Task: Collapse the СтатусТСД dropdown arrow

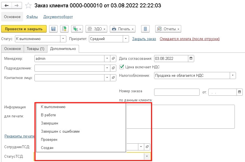Action: [147, 156]
